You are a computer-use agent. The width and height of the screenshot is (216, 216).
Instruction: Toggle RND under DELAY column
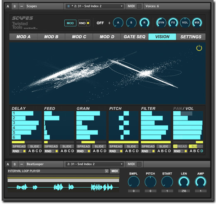click(19, 151)
